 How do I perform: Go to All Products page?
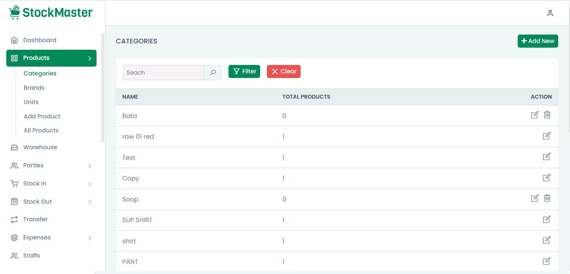click(x=41, y=130)
